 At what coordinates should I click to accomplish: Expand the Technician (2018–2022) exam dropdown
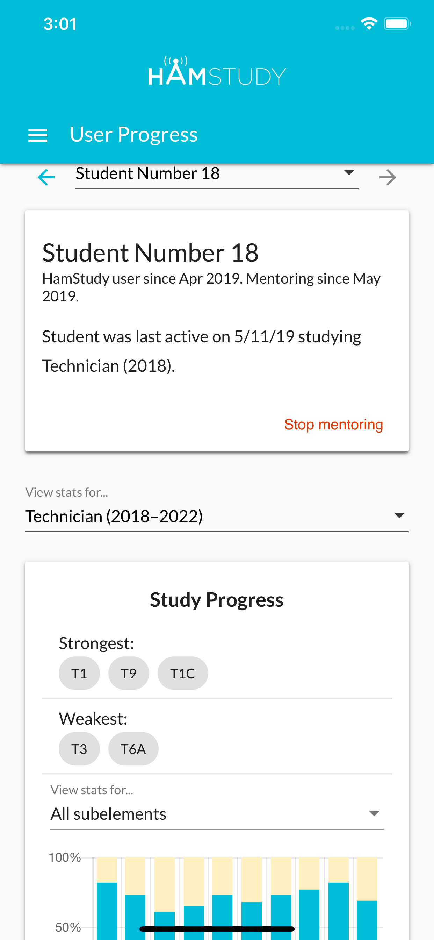point(217,516)
